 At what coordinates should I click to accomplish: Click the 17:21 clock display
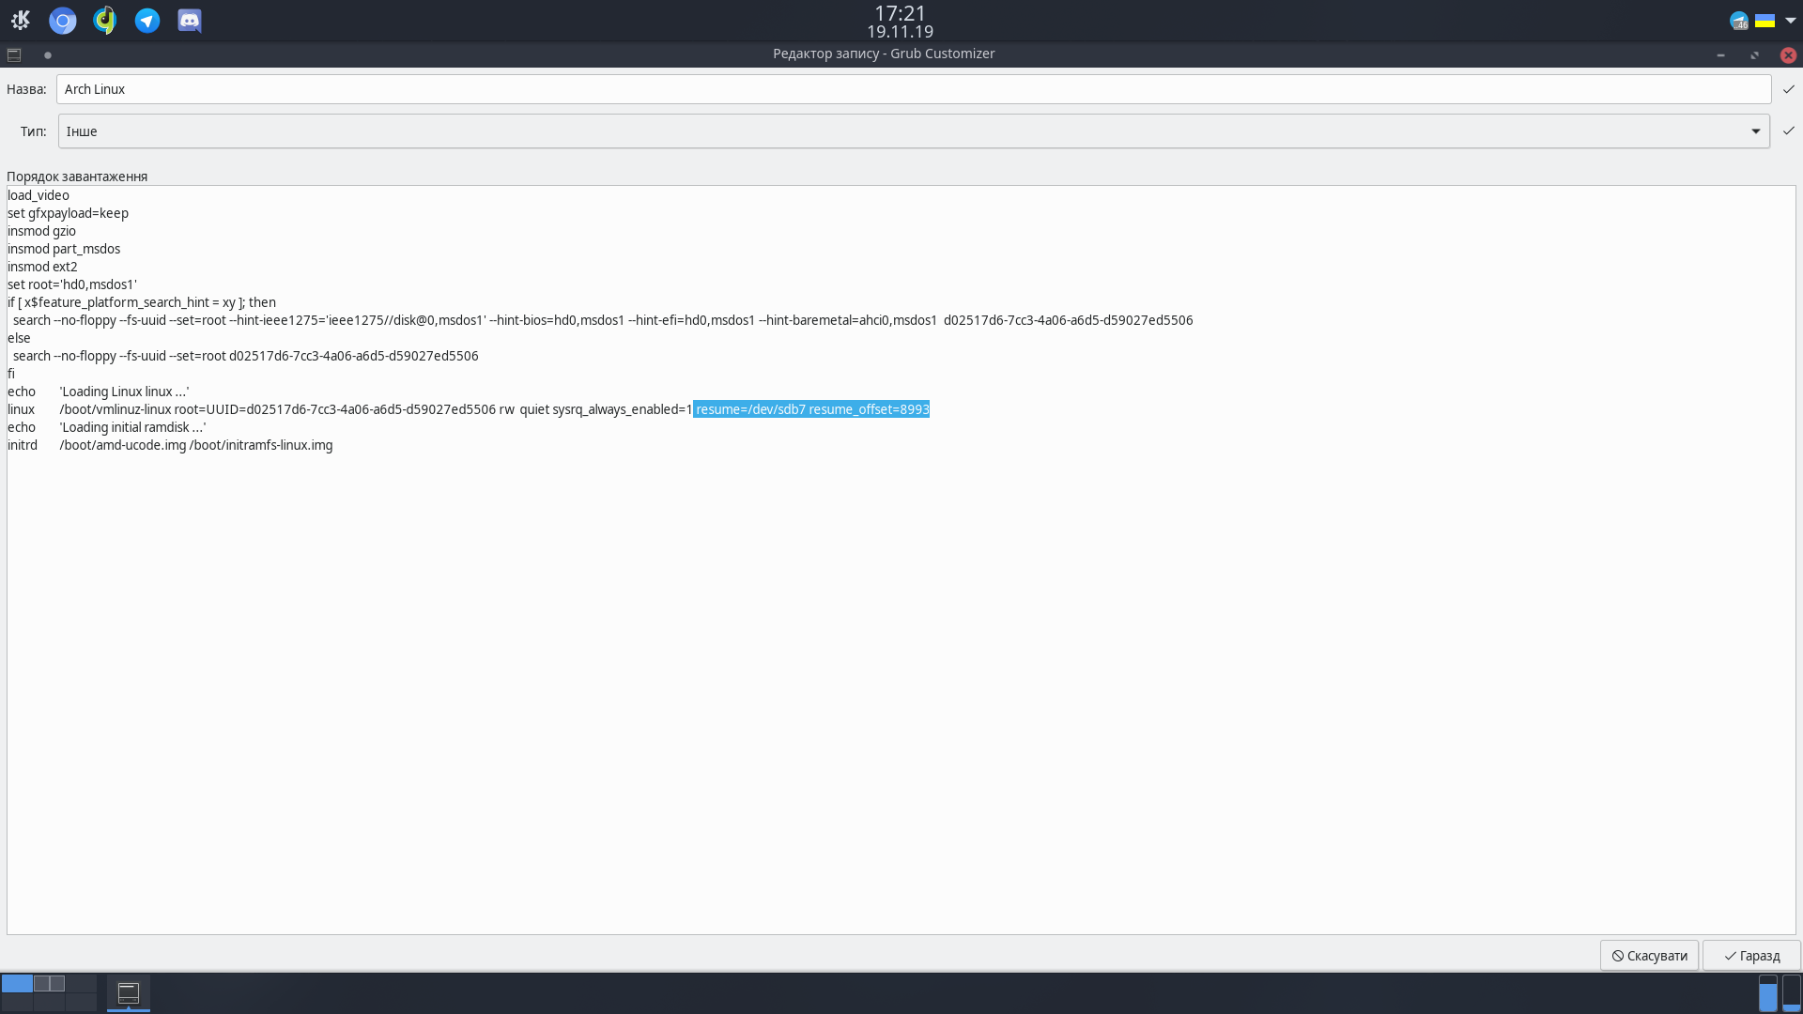(x=900, y=13)
